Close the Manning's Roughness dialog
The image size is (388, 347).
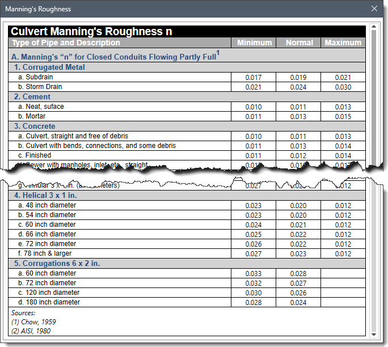click(374, 9)
